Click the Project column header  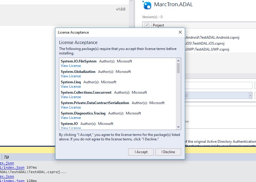pos(158,25)
